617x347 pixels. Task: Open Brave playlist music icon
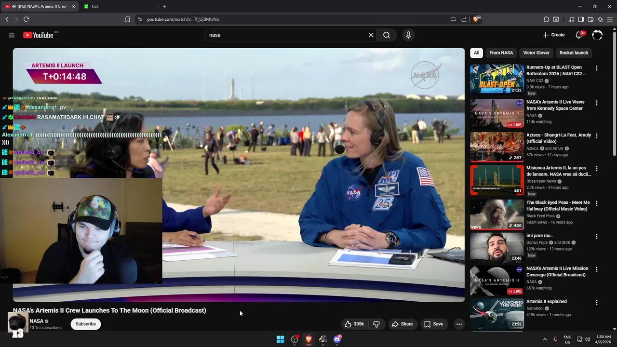572,19
